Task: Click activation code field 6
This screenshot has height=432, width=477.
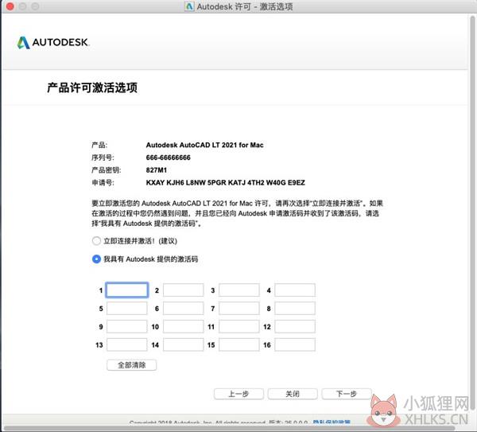Action: 183,309
